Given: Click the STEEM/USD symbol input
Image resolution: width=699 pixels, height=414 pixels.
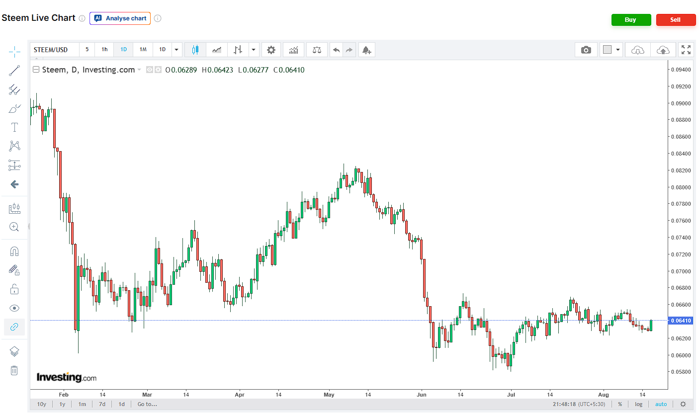Looking at the screenshot, I should click(x=55, y=50).
